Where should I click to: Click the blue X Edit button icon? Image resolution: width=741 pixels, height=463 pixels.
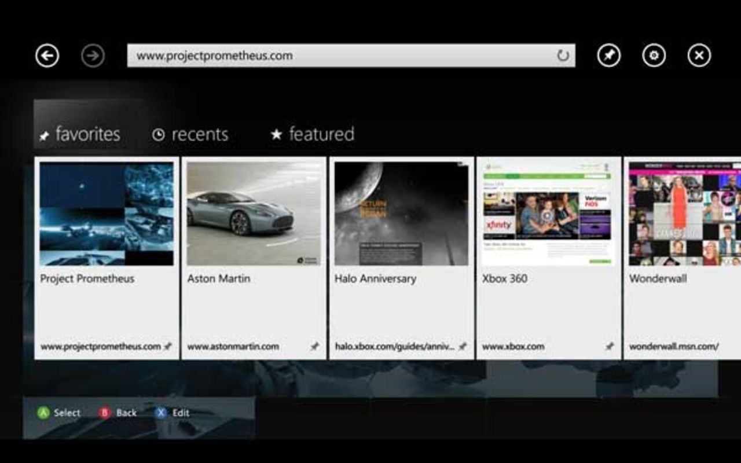click(x=160, y=413)
